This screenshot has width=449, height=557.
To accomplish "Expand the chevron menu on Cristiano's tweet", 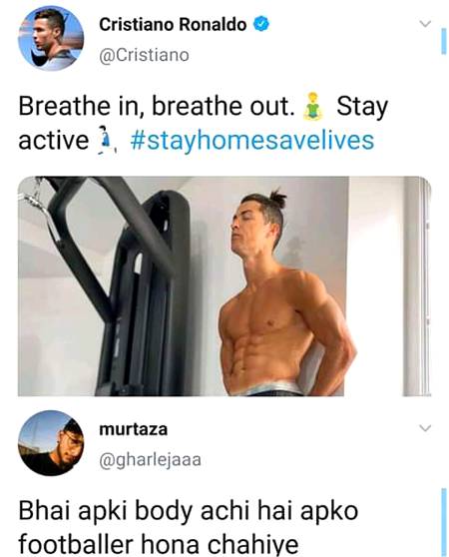I will click(x=425, y=24).
